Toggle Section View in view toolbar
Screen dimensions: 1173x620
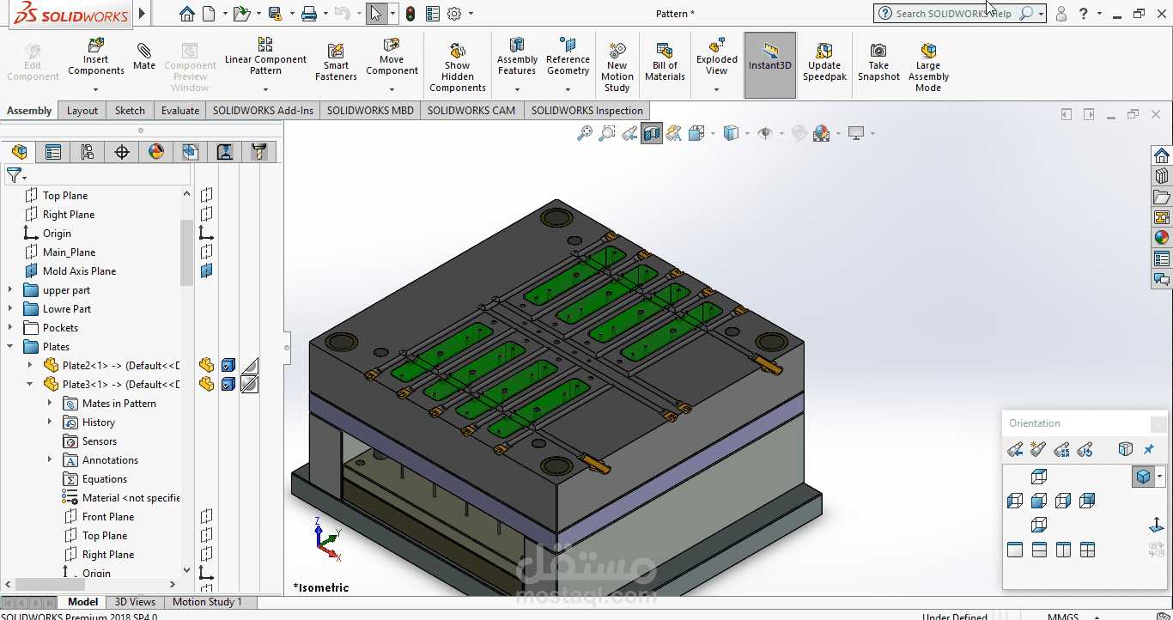pyautogui.click(x=652, y=133)
